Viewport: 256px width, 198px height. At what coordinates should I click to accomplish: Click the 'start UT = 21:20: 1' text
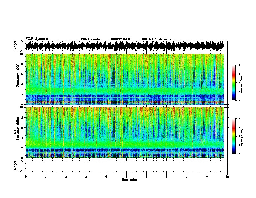click(156, 39)
